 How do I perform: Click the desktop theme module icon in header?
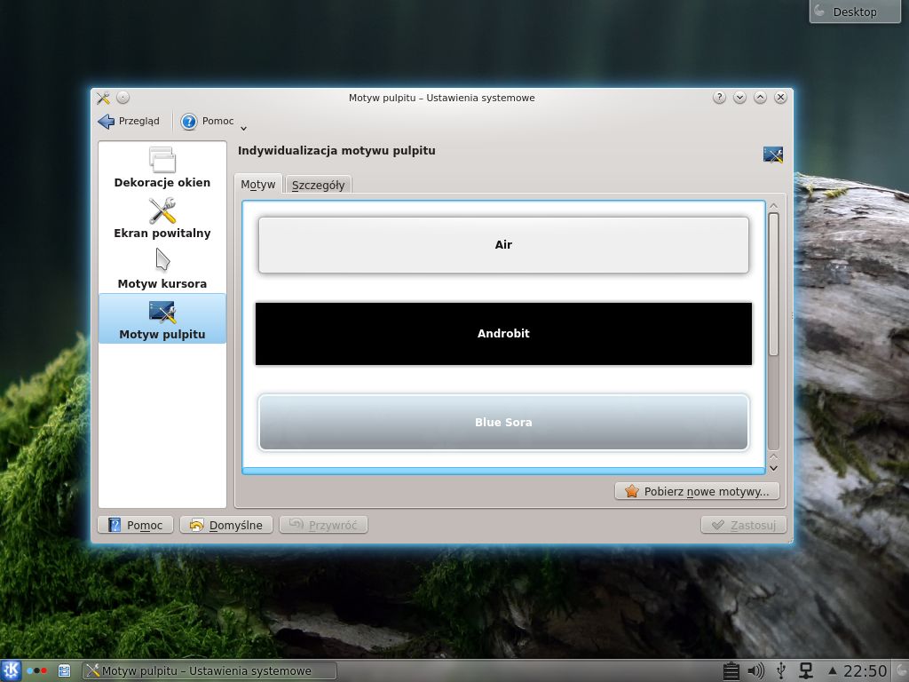pyautogui.click(x=773, y=155)
